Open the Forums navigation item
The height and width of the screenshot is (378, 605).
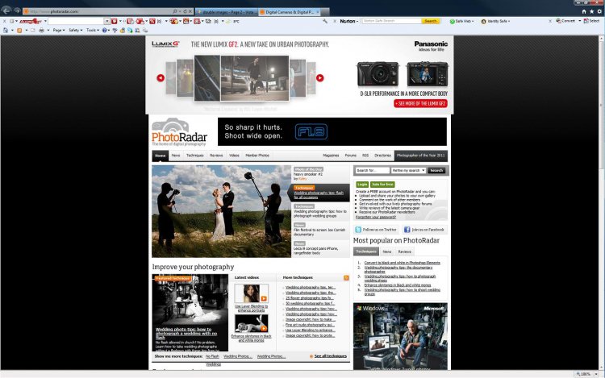pos(350,156)
